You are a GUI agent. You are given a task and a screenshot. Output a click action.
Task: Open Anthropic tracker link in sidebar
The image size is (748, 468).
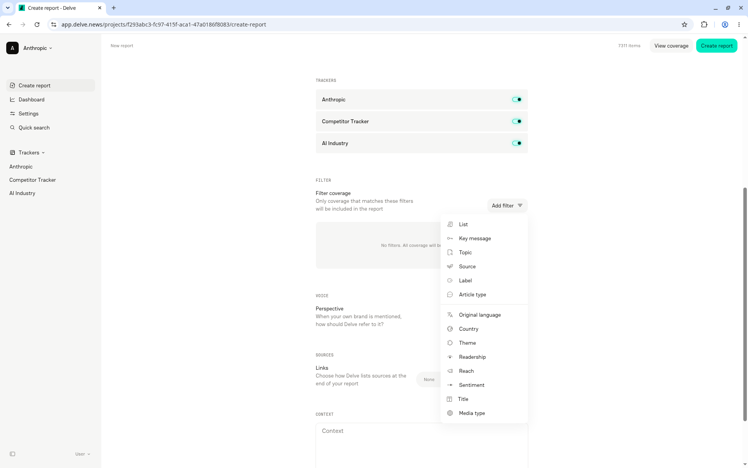[x=21, y=167]
